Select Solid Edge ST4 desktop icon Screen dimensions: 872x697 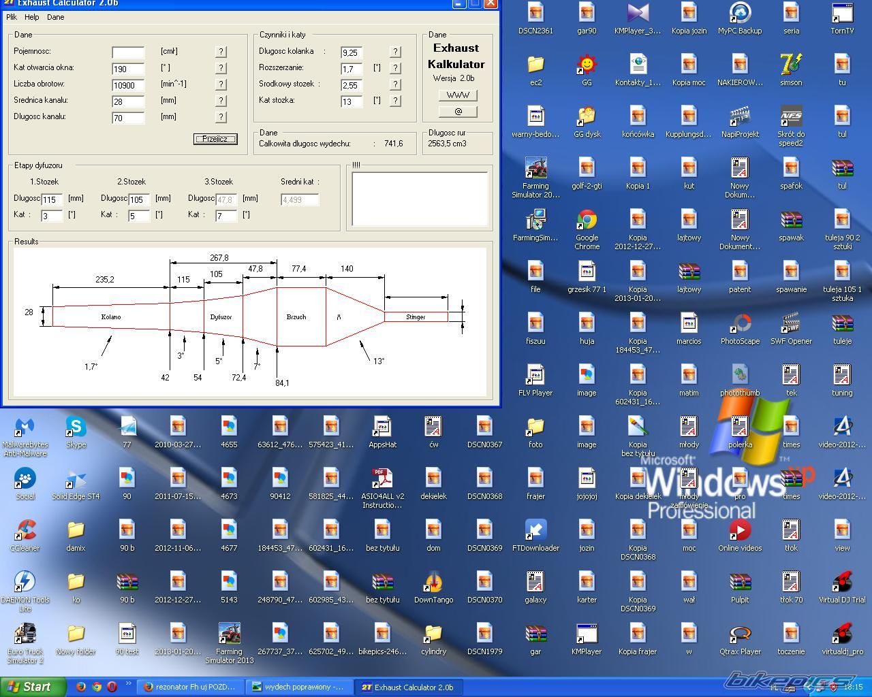click(x=76, y=484)
